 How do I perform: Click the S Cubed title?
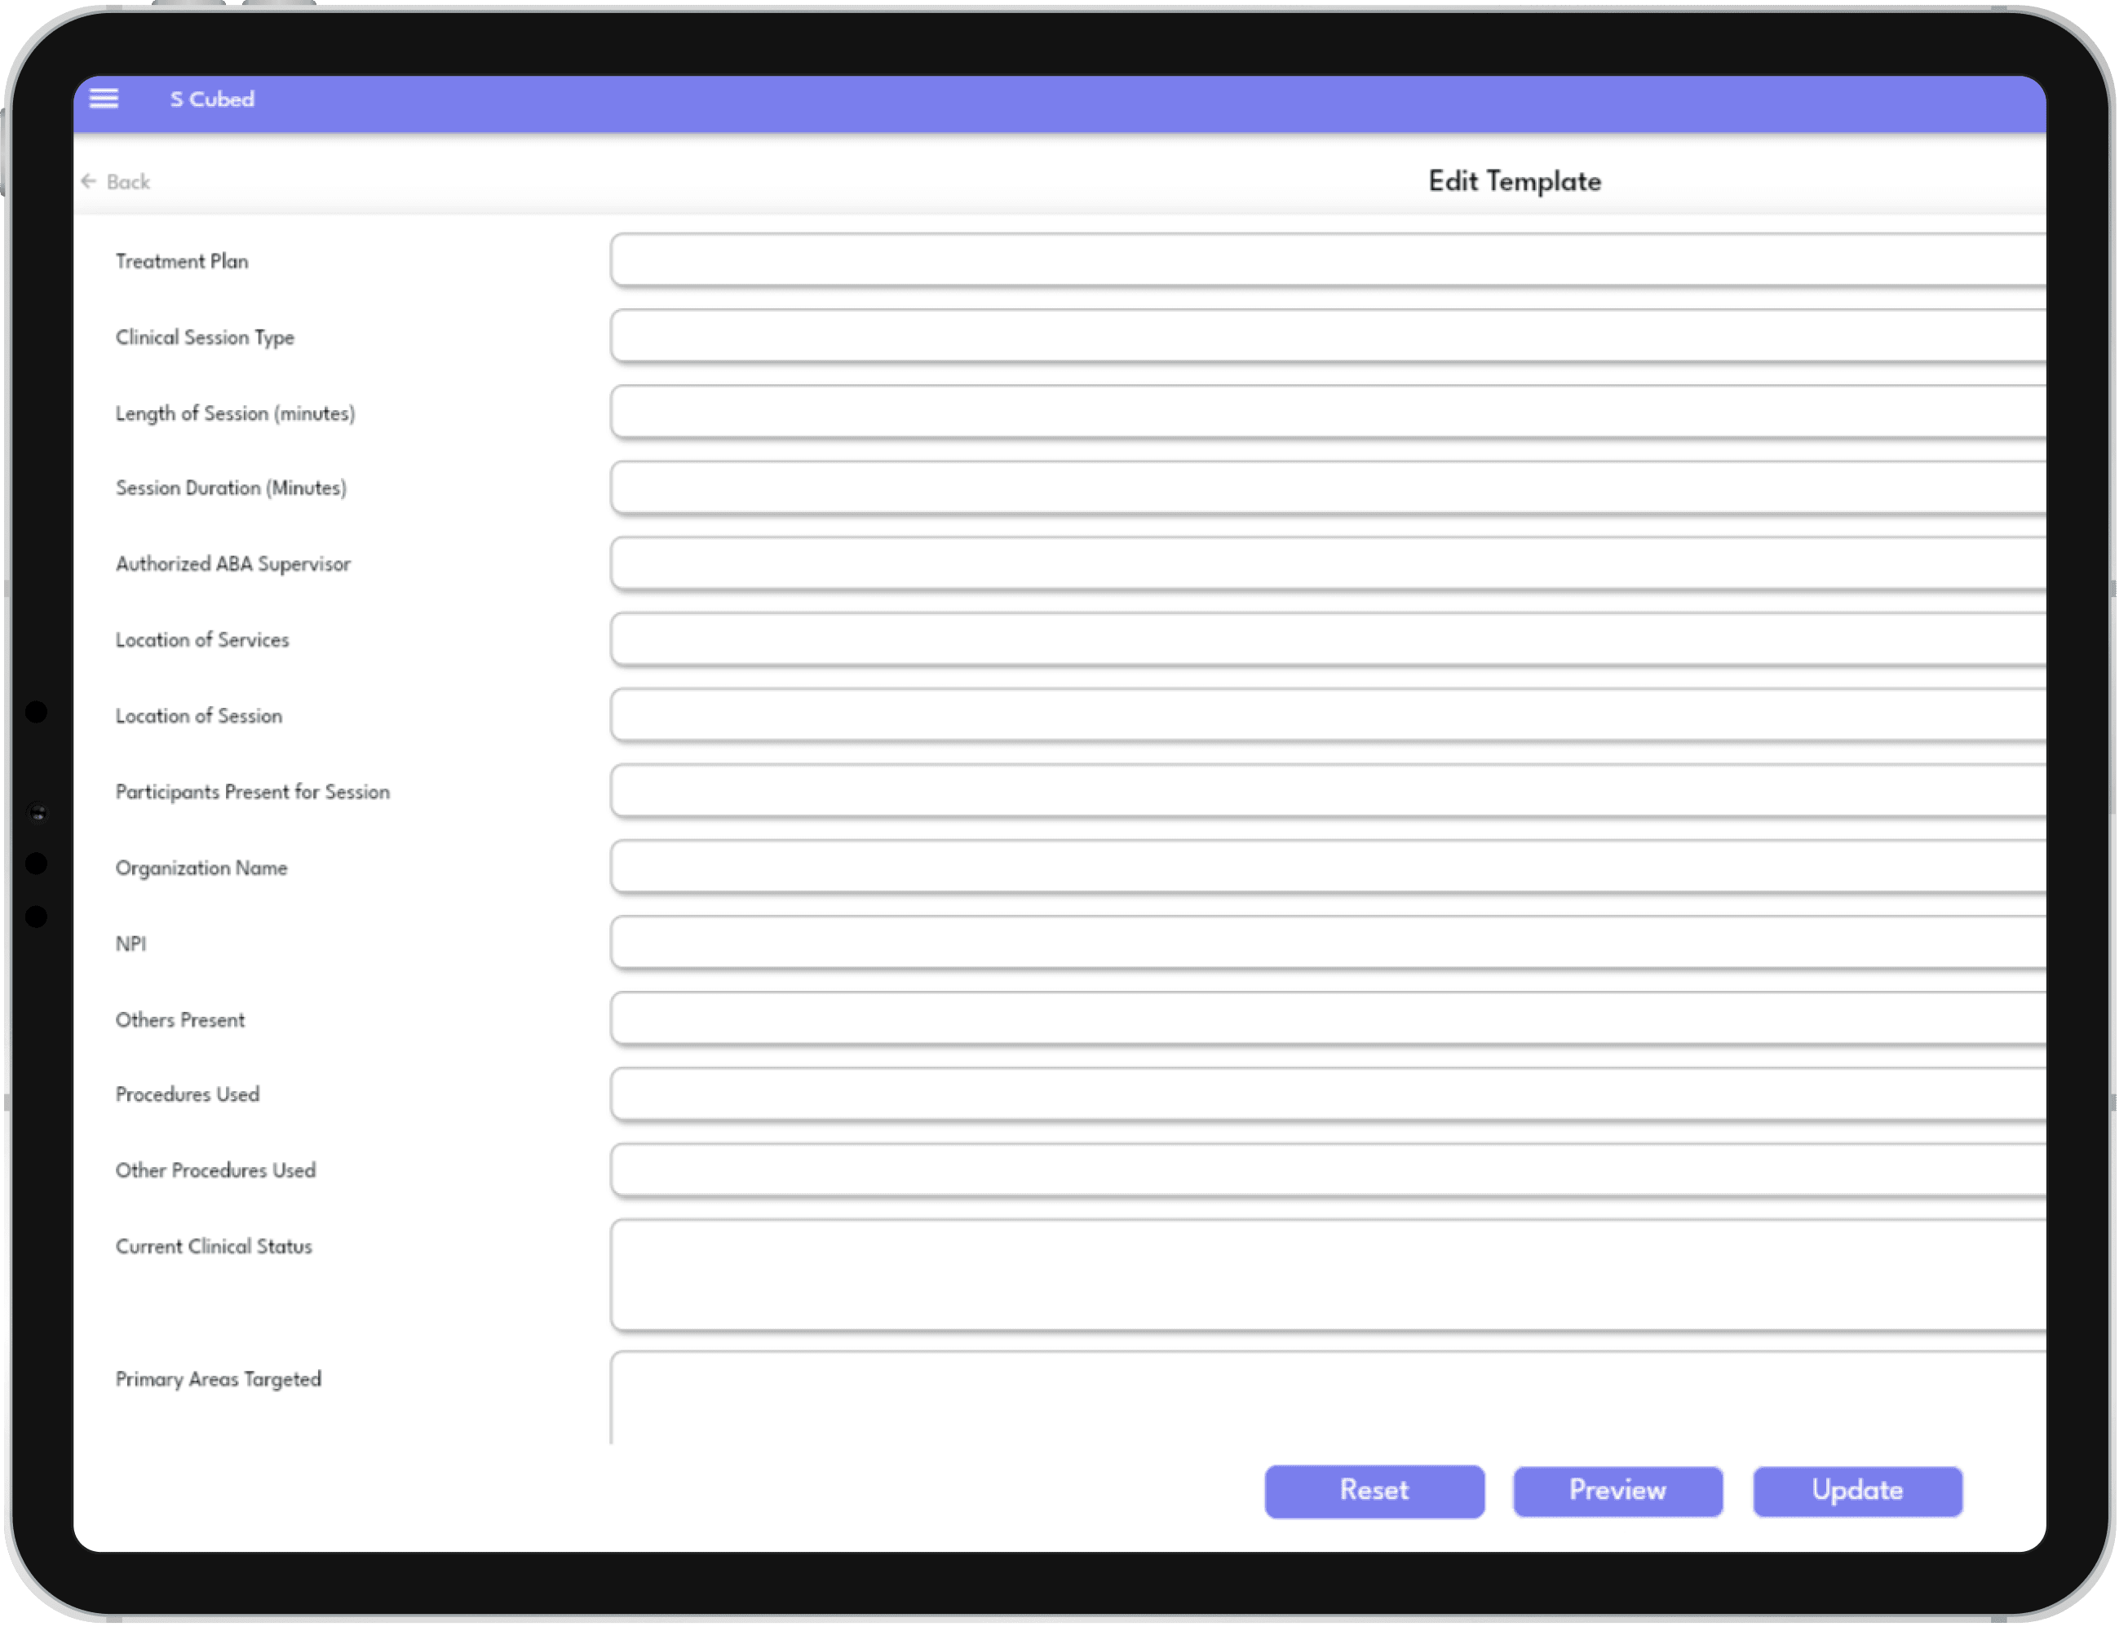tap(213, 100)
